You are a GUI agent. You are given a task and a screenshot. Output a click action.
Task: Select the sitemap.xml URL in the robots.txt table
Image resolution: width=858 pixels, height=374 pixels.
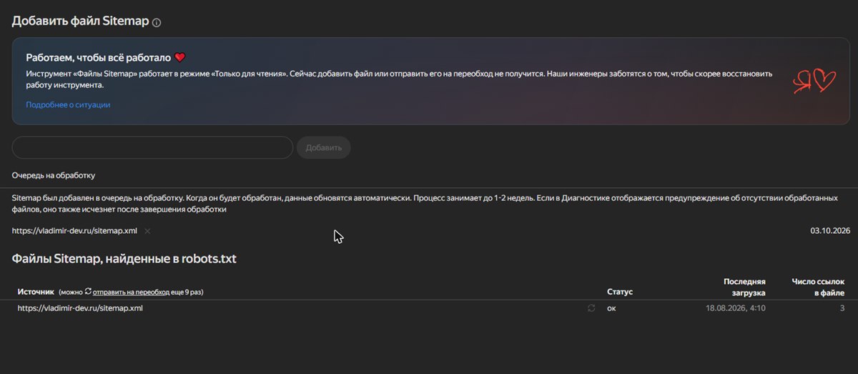pos(80,308)
